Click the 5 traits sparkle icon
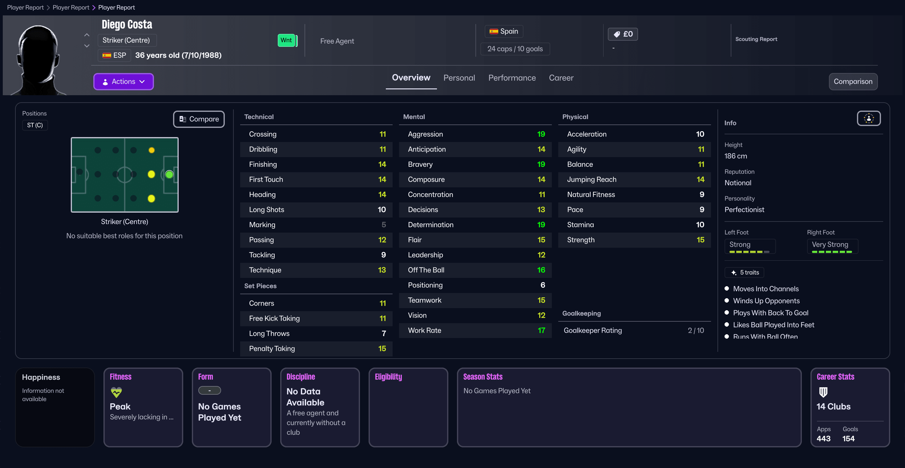Viewport: 905px width, 468px height. coord(733,272)
